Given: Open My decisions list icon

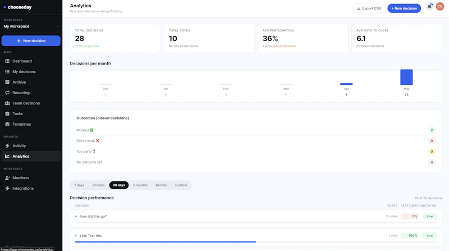Looking at the screenshot, I should coord(7,72).
